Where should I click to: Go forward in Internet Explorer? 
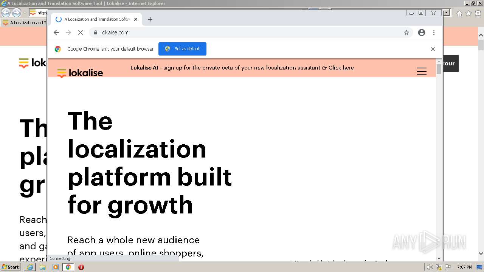[x=16, y=13]
